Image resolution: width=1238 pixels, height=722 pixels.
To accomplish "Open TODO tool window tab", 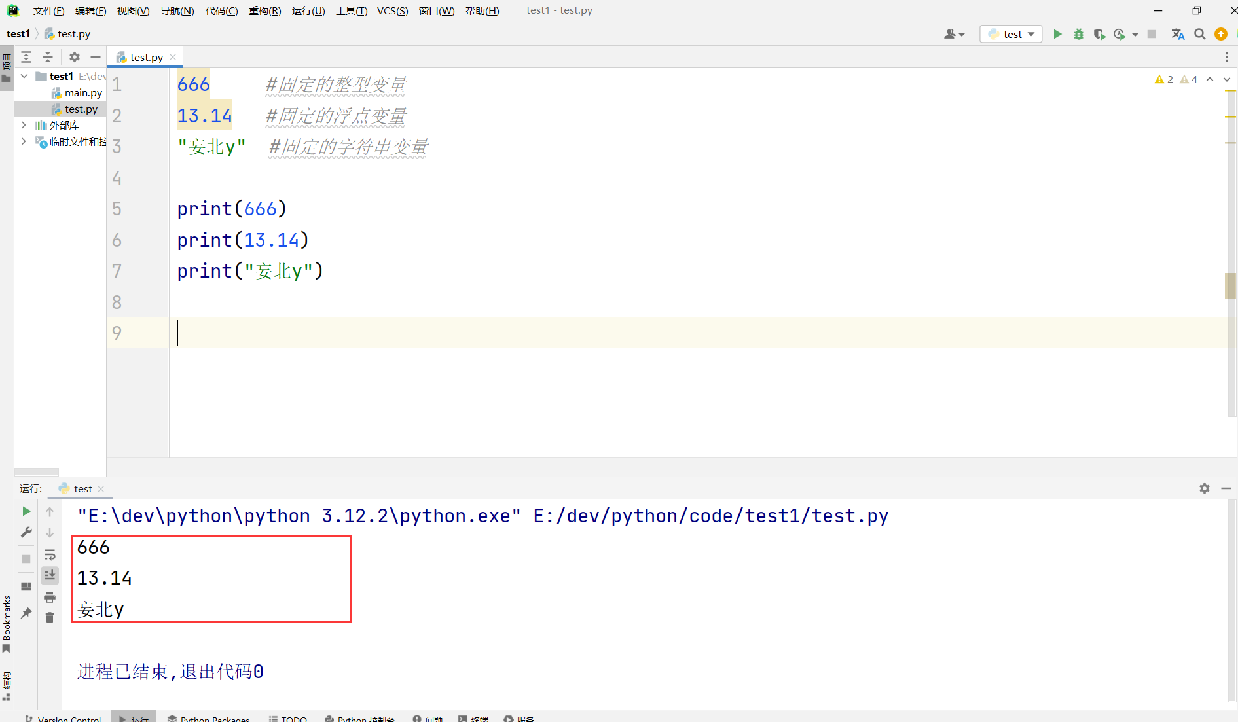I will coord(288,718).
